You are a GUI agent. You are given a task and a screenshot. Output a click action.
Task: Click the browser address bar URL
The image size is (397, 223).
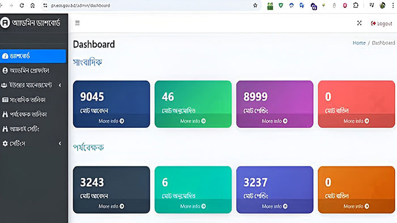81,5
